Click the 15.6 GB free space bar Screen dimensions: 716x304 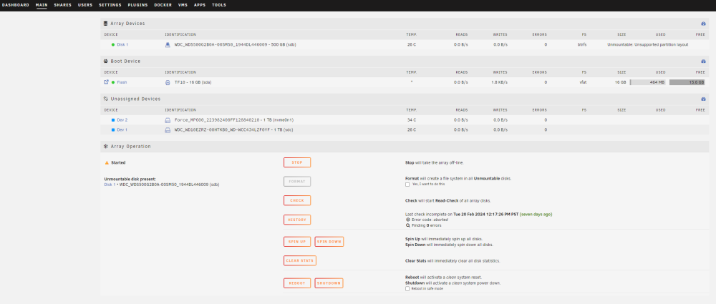(687, 83)
